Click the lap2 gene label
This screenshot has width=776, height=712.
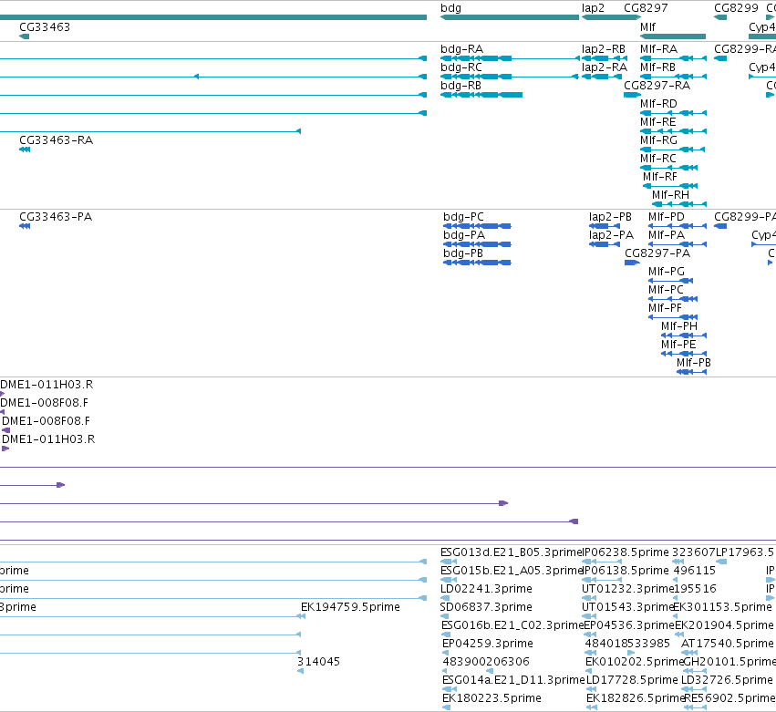point(593,8)
